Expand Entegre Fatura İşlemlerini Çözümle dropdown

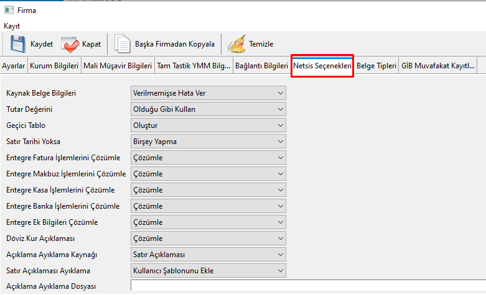click(208, 158)
